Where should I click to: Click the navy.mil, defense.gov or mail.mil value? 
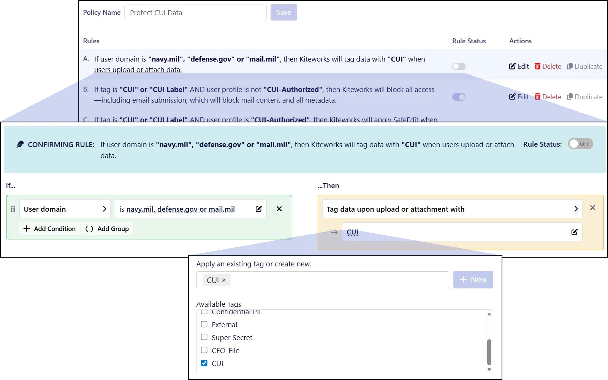pyautogui.click(x=180, y=209)
